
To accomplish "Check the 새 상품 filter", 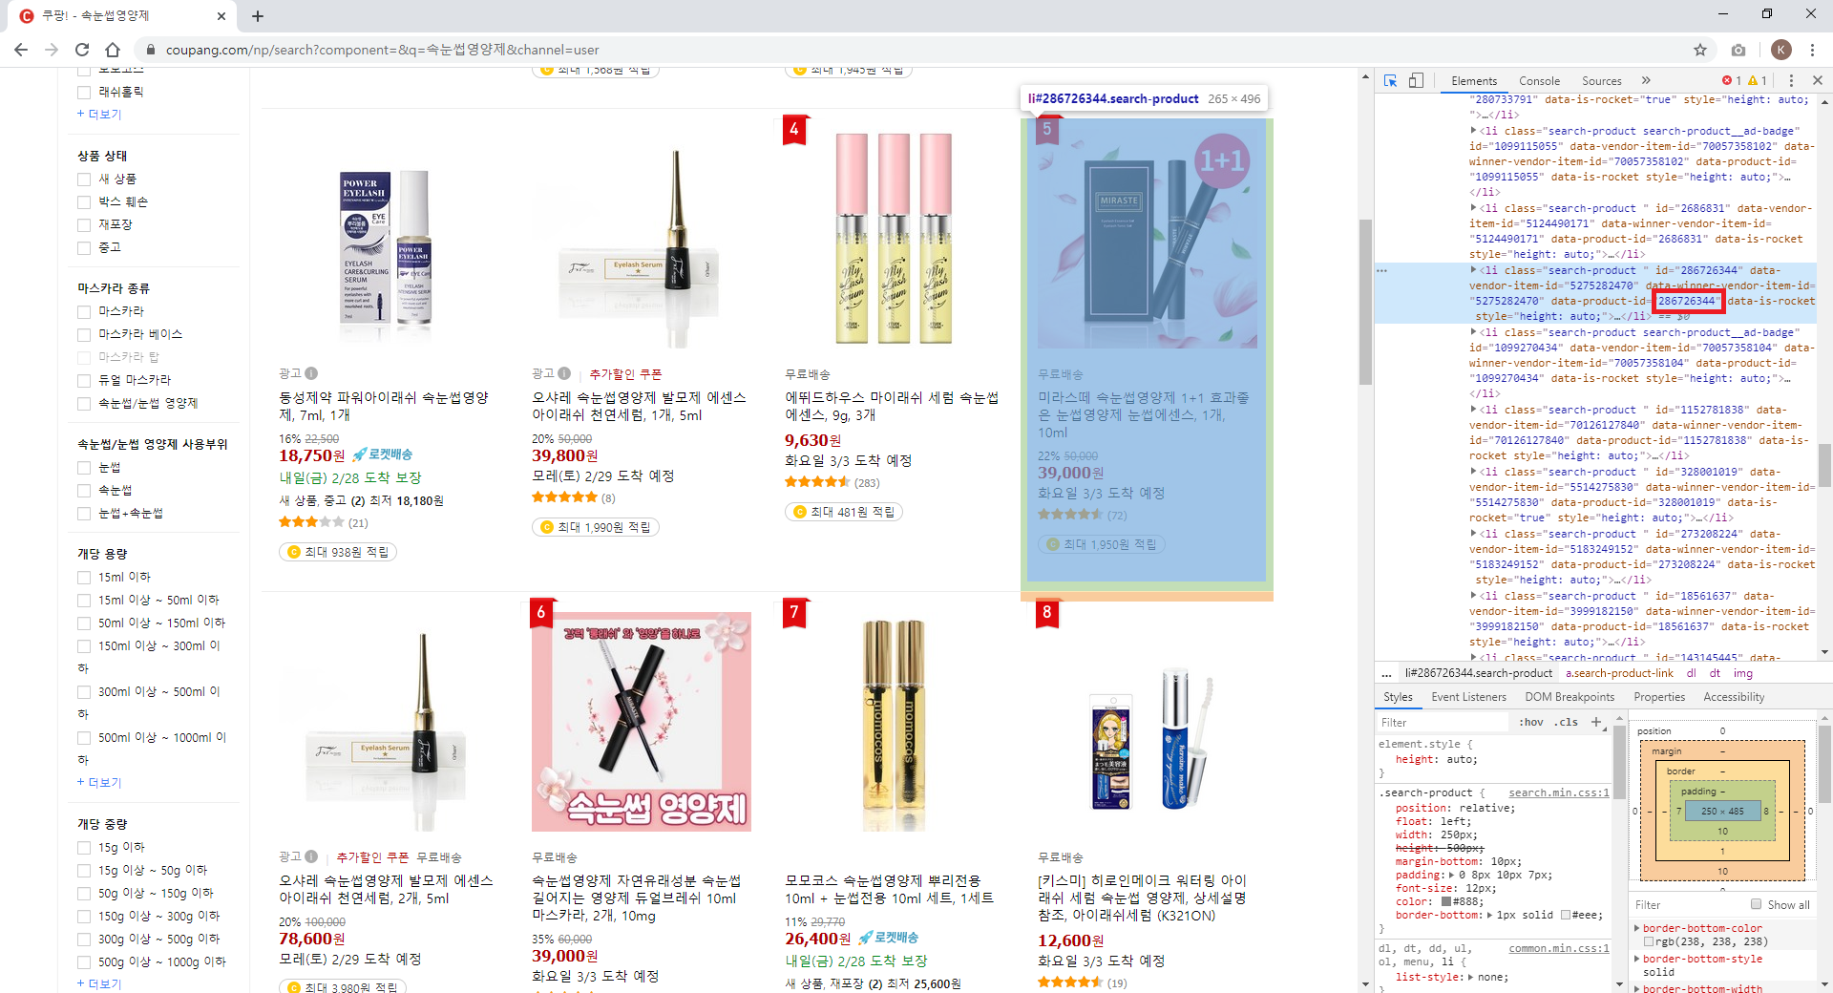I will click(x=84, y=180).
